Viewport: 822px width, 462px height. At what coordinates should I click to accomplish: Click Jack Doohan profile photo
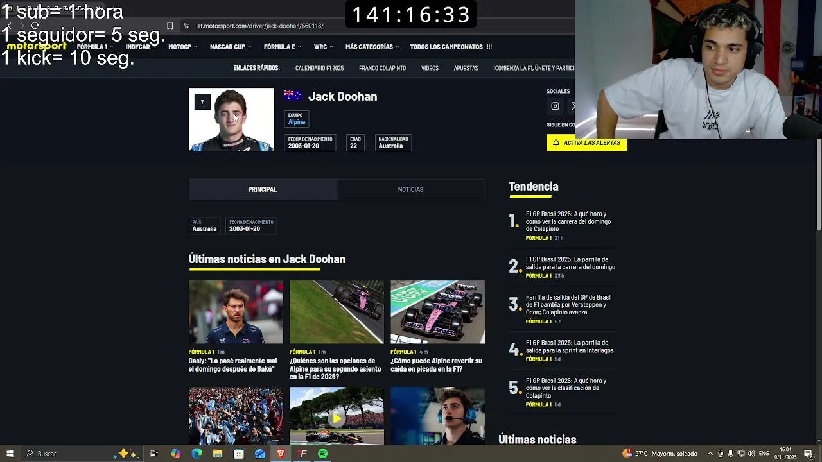pos(231,120)
